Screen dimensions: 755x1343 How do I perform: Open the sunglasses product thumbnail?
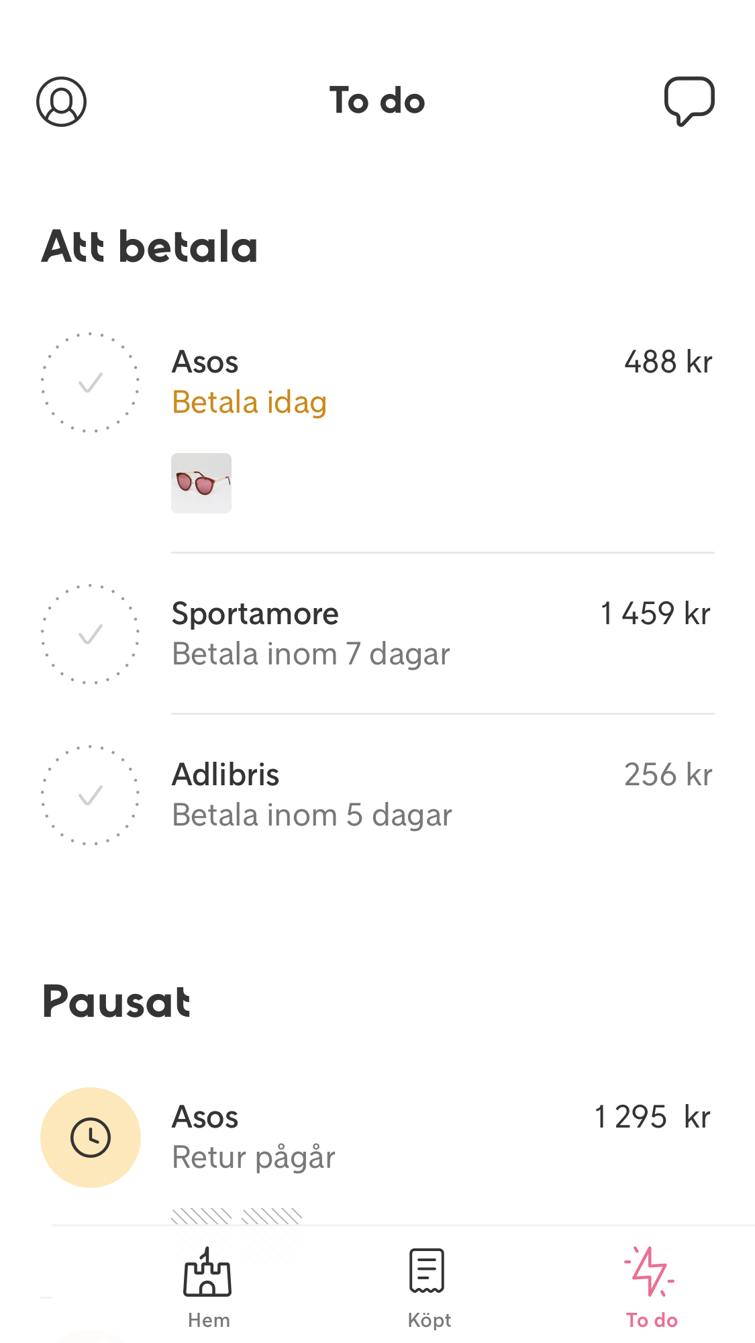pyautogui.click(x=201, y=483)
